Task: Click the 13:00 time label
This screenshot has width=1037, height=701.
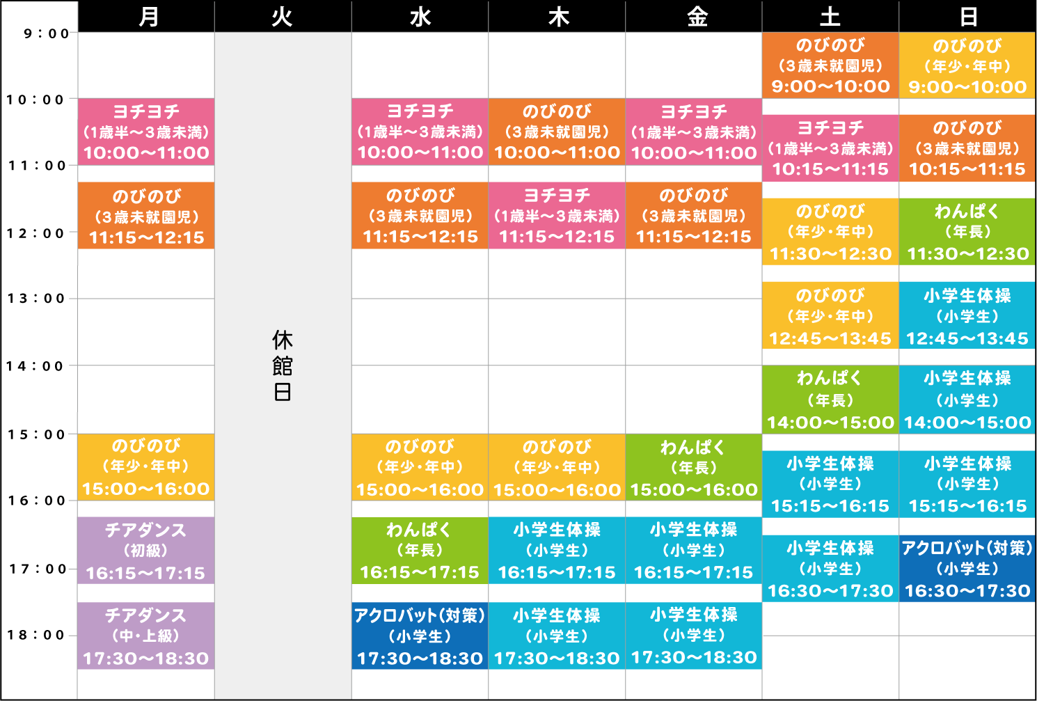Action: click(36, 299)
